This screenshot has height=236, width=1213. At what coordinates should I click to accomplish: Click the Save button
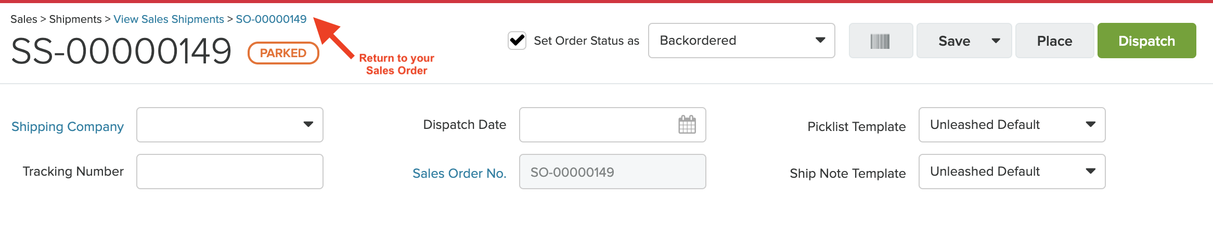tap(954, 41)
